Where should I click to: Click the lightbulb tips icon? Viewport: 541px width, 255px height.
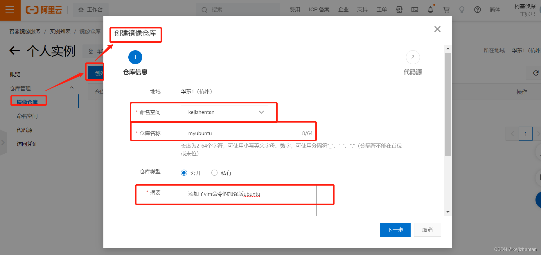point(462,10)
